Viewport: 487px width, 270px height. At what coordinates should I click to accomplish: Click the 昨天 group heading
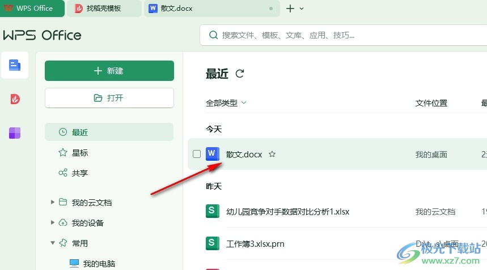pos(214,186)
